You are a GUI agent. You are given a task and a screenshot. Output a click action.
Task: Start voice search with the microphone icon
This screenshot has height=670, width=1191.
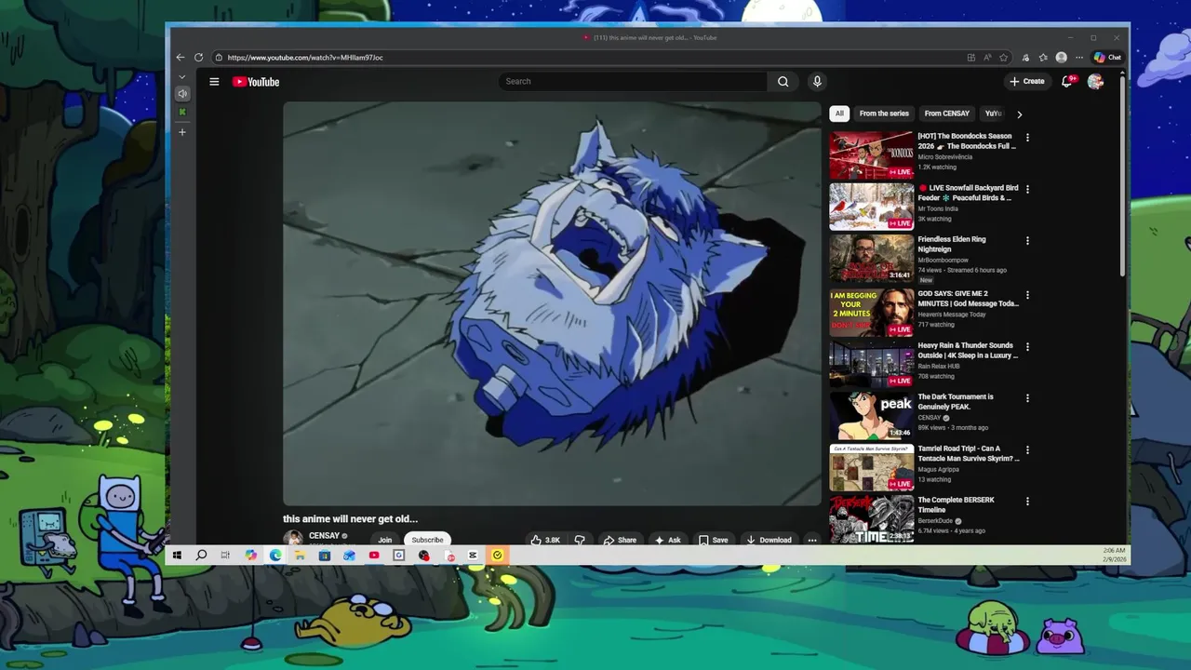[817, 82]
